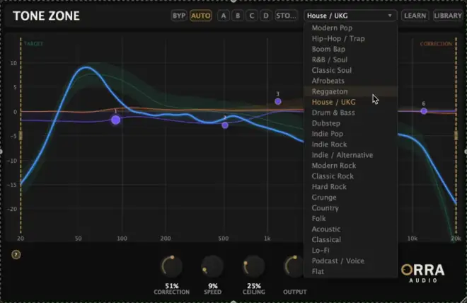Image resolution: width=467 pixels, height=303 pixels.
Task: Click the Orra Audio logo
Action: 423,273
